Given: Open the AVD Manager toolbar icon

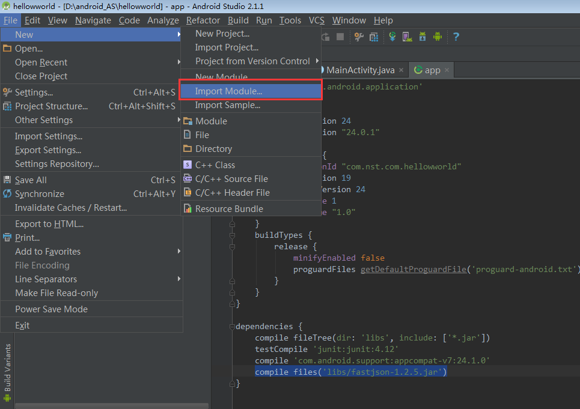Looking at the screenshot, I should [407, 37].
